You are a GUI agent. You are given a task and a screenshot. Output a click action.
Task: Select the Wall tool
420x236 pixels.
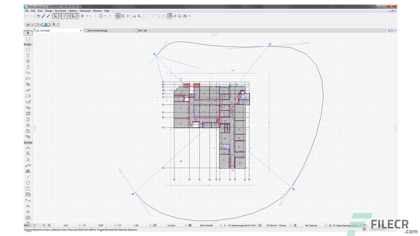(x=28, y=49)
